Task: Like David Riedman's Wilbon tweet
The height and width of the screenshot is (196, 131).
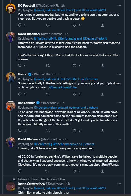Action: point(74,171)
